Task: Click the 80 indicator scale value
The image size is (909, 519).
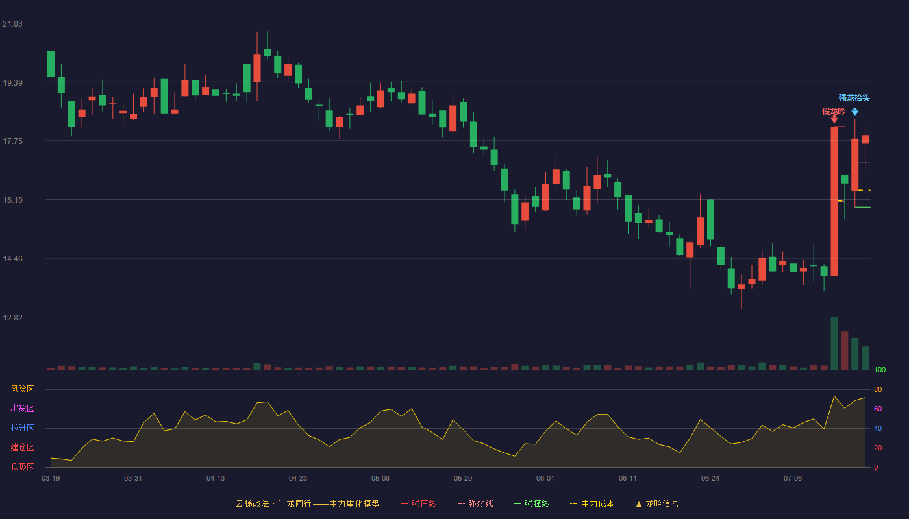Action: coord(878,390)
